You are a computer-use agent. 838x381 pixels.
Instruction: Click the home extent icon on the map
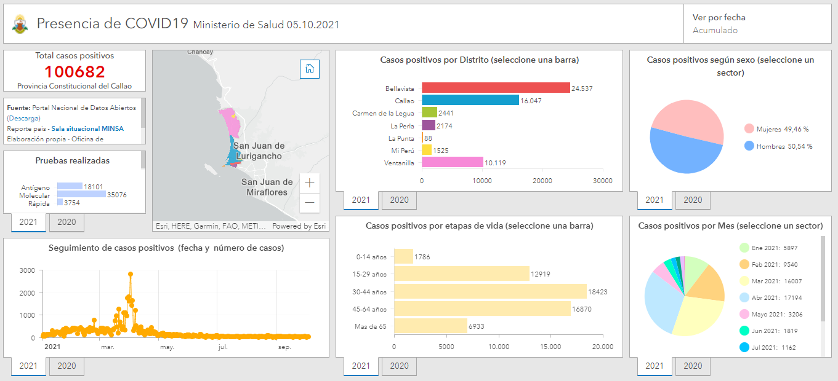coord(310,69)
